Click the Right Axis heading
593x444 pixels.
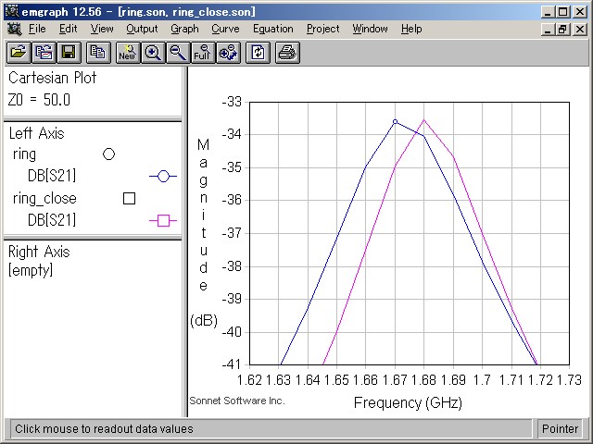(x=39, y=252)
